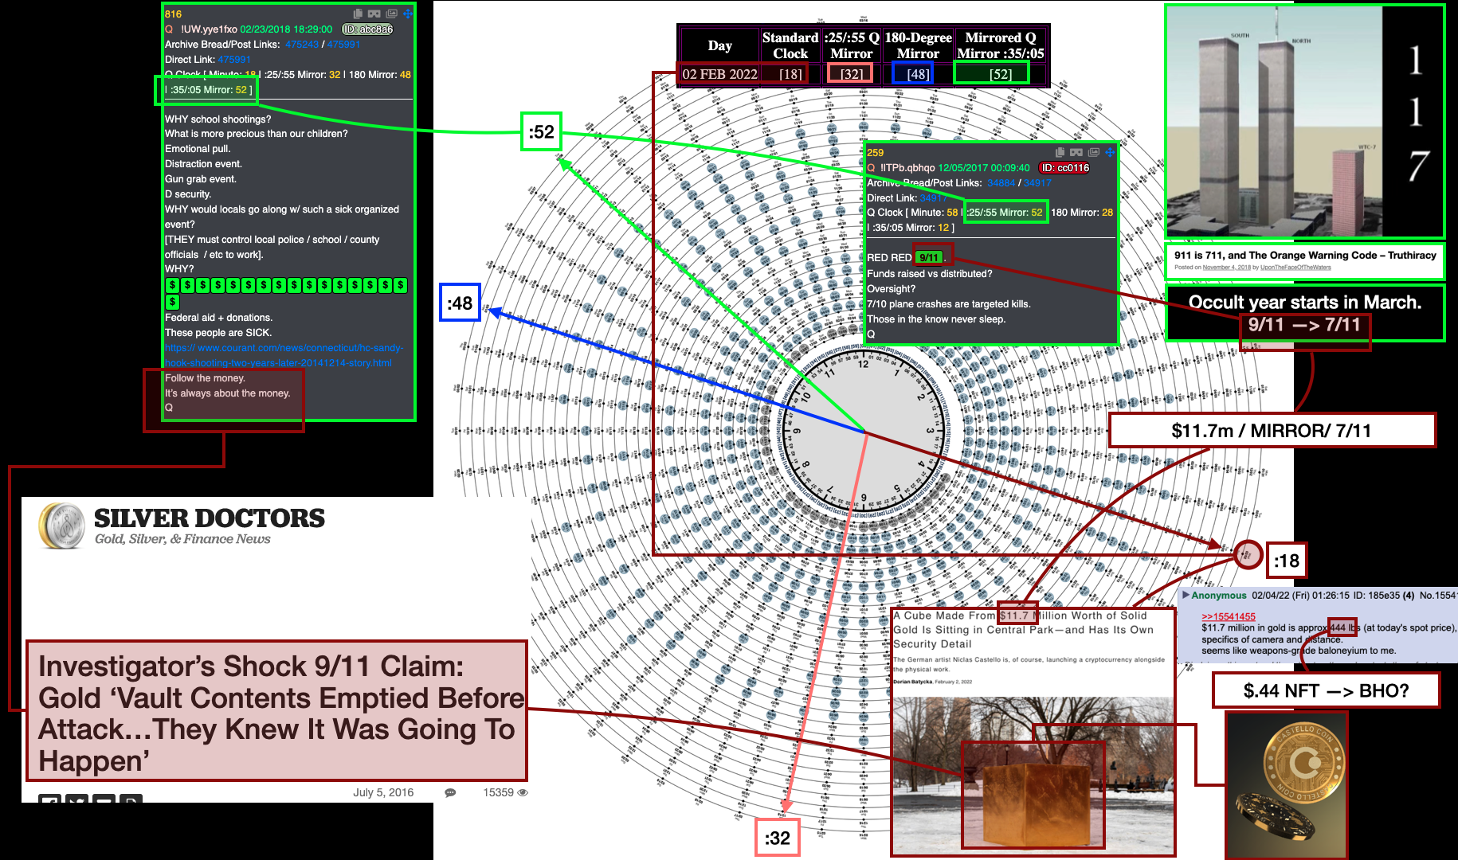1458x860 pixels.
Task: Click the post number 259
Action: click(876, 153)
